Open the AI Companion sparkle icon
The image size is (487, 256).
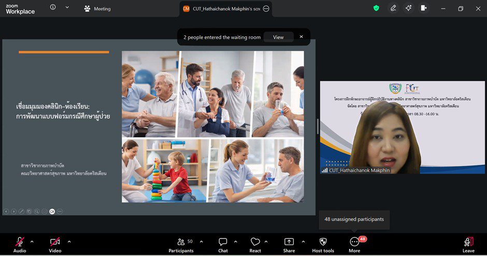pyautogui.click(x=409, y=8)
